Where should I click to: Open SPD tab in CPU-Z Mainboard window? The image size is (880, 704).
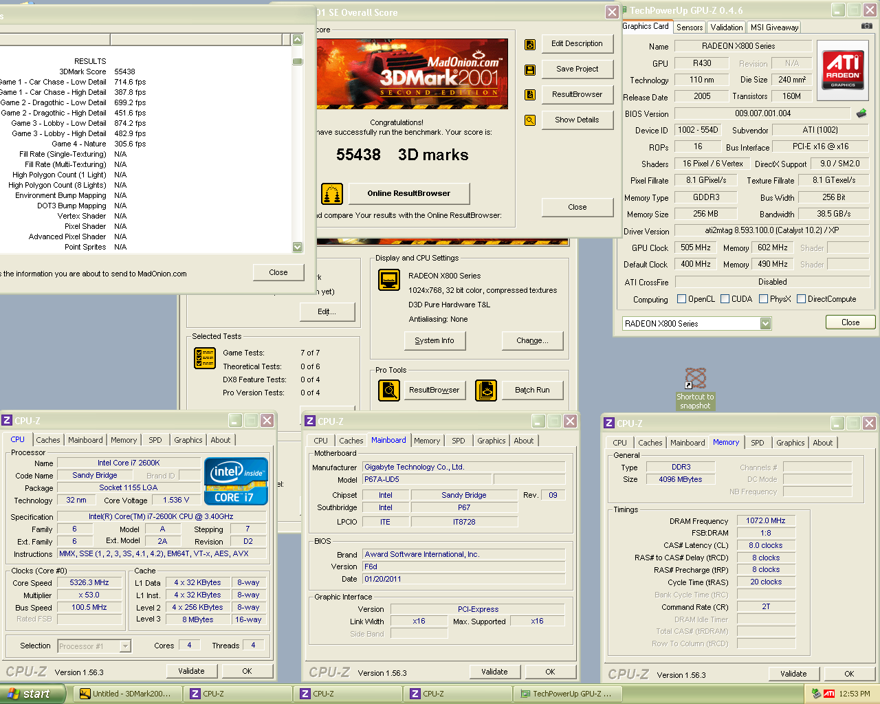click(459, 441)
